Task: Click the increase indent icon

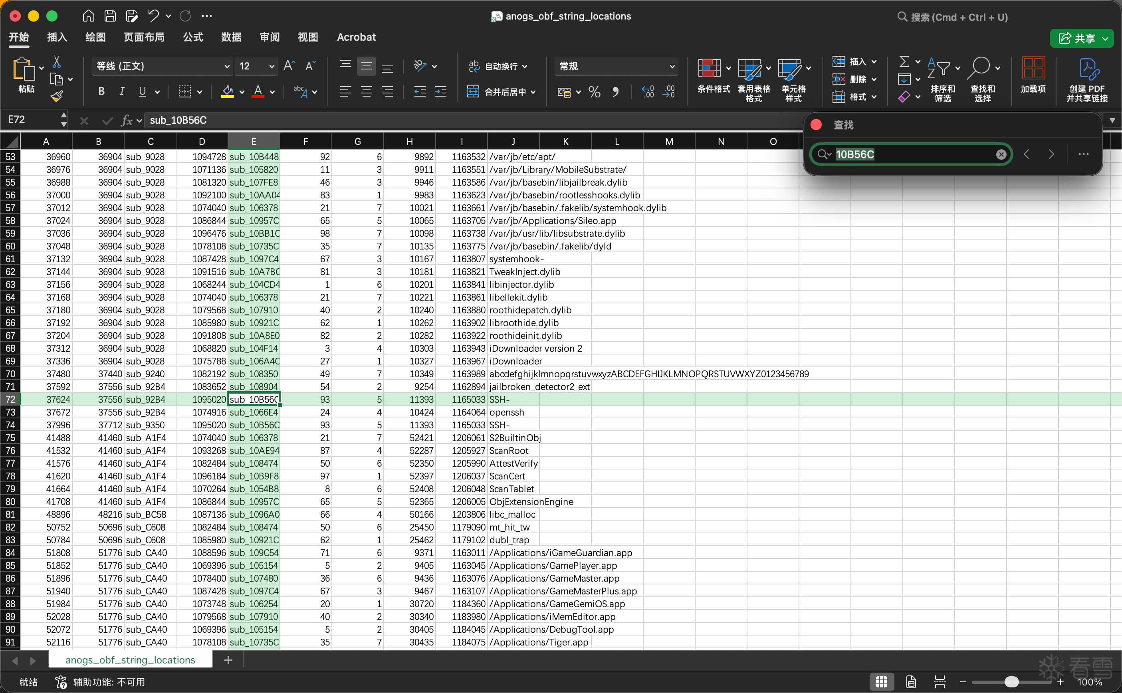Action: coord(441,92)
